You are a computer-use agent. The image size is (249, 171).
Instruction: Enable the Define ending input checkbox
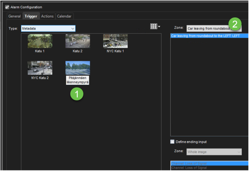tap(173, 142)
